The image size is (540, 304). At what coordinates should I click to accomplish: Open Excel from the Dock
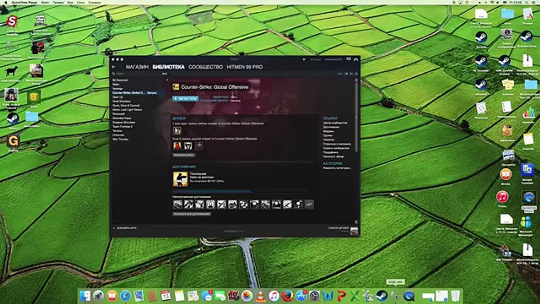coord(355,296)
